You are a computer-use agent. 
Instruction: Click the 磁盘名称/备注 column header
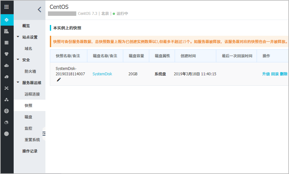click(105, 56)
